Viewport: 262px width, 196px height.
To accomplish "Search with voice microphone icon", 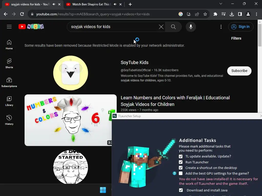I will pyautogui.click(x=191, y=27).
